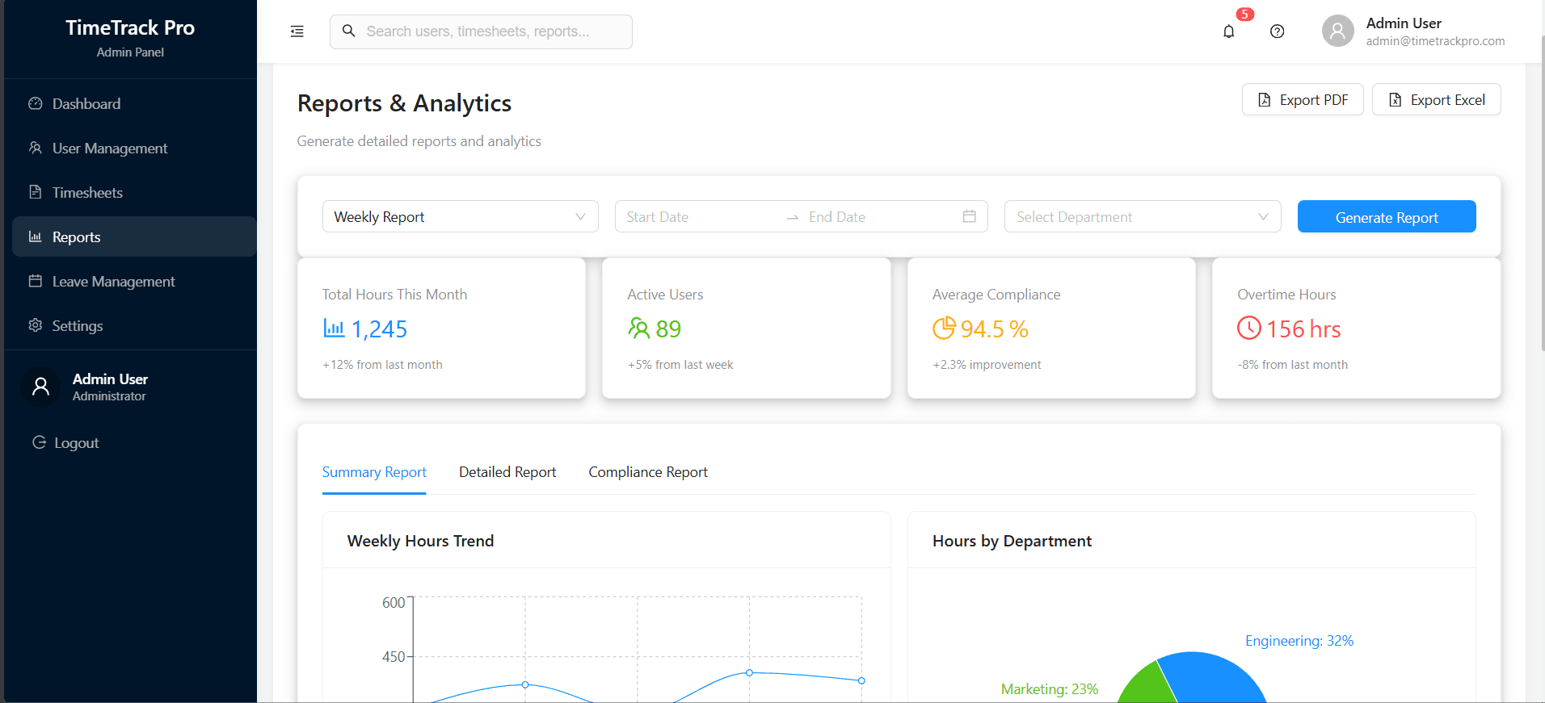Click the calendar icon in date range field
Image resolution: width=1545 pixels, height=703 pixels.
coord(970,216)
